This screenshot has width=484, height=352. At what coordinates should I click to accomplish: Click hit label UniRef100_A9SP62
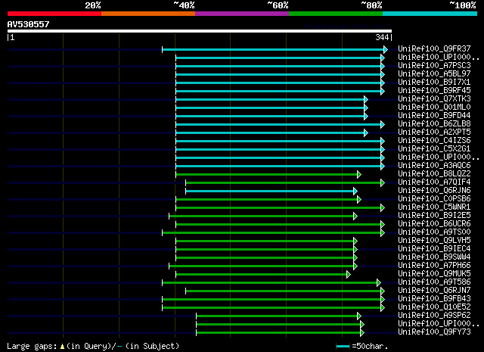[x=434, y=315]
